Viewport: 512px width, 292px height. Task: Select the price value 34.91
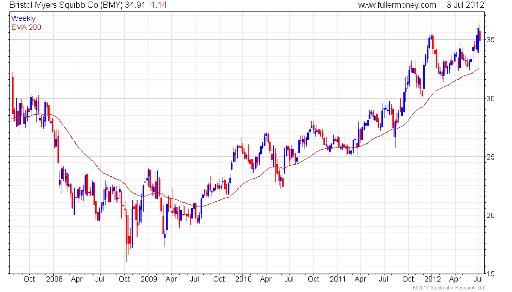tap(135, 5)
